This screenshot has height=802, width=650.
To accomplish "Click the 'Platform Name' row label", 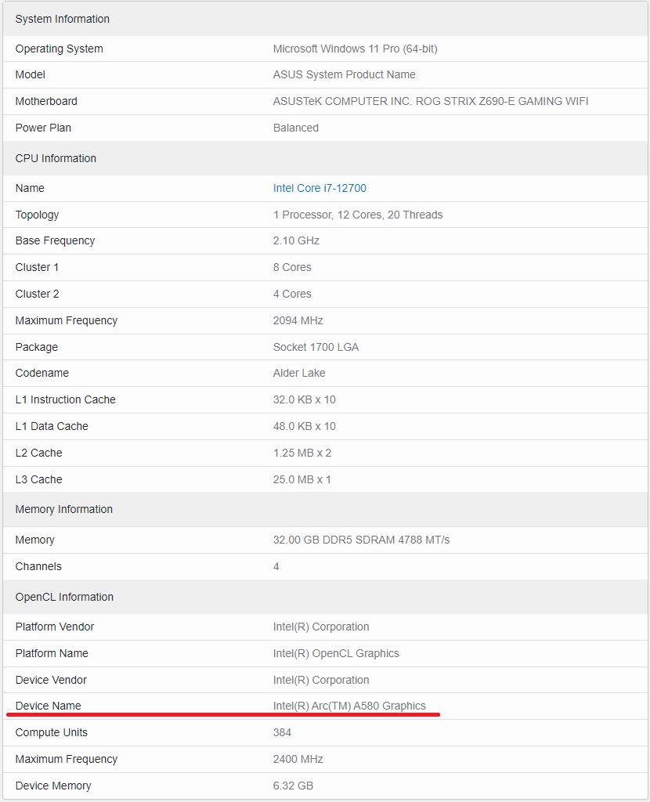I will [52, 653].
